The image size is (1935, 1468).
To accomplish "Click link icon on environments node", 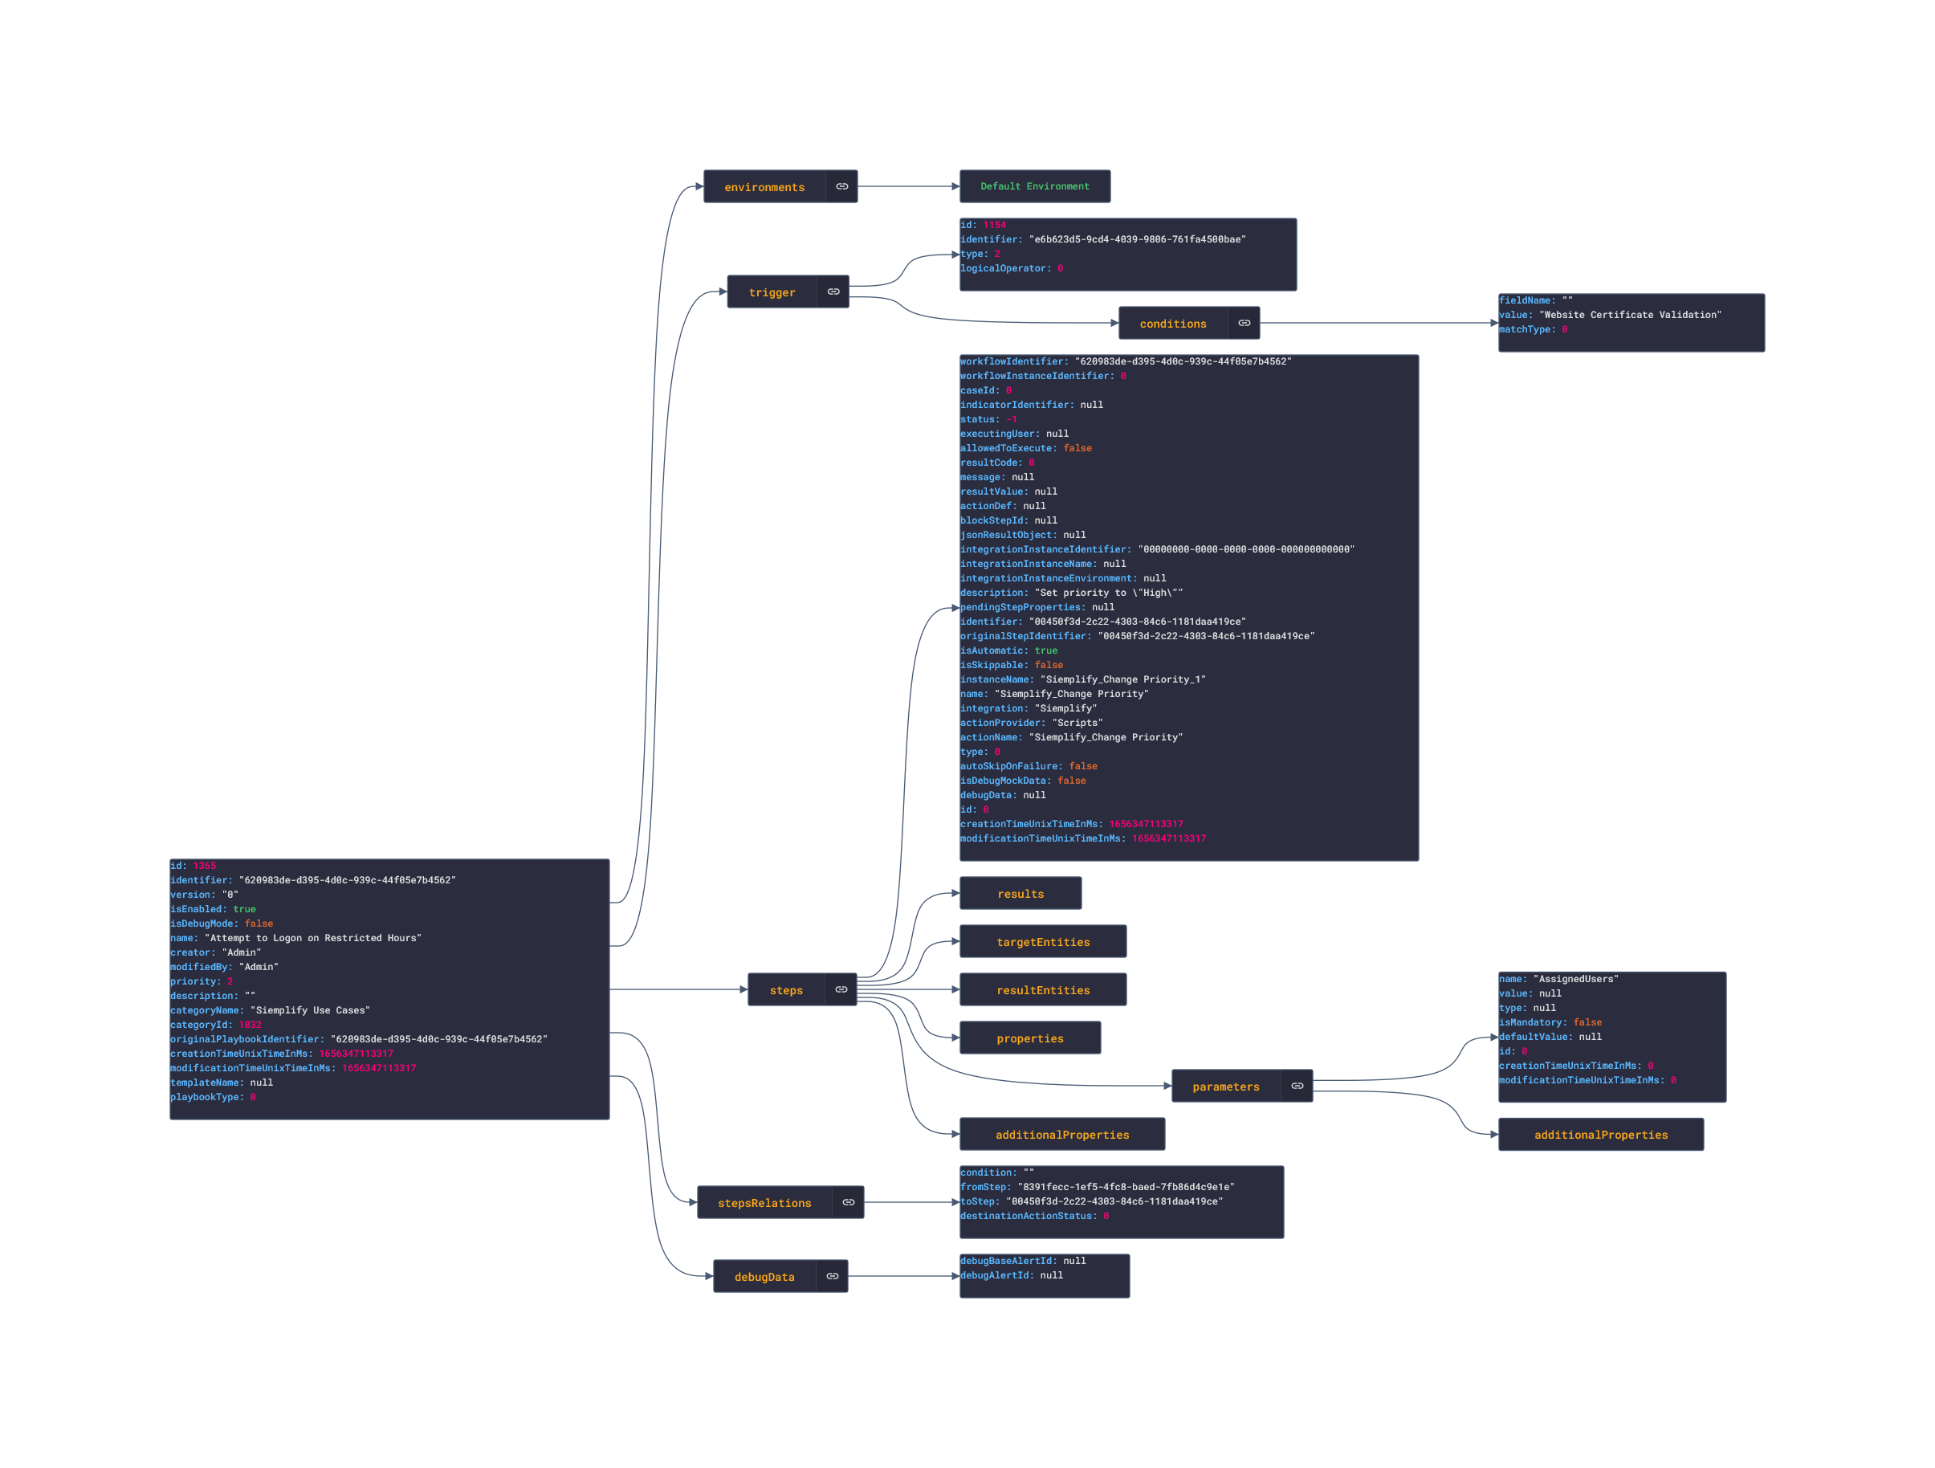I will [841, 186].
